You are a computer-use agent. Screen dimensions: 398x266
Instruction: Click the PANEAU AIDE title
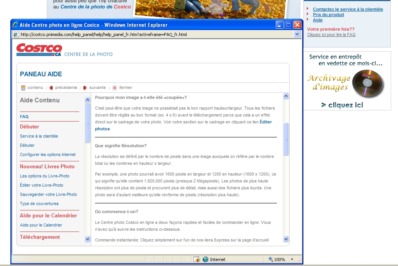[x=41, y=74]
